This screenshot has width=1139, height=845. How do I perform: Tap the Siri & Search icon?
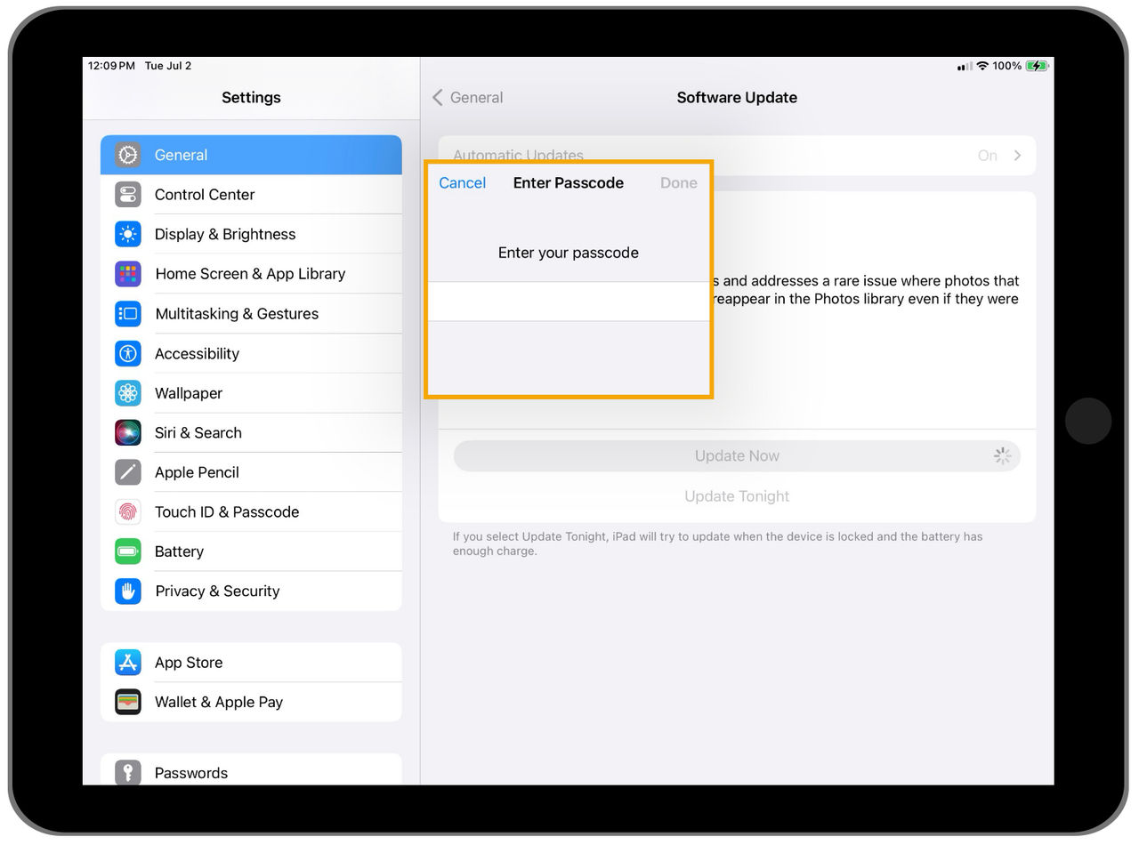[128, 432]
